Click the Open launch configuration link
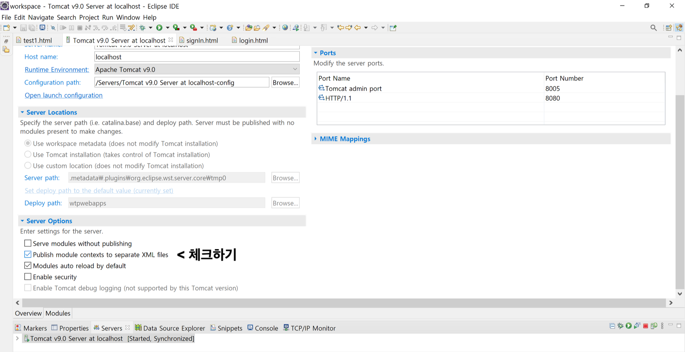 (64, 95)
